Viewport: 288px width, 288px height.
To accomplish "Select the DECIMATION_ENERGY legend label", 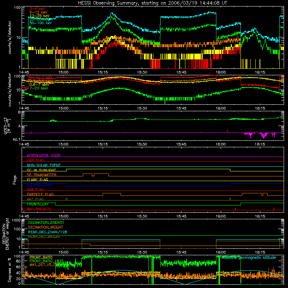I will pos(46,222).
